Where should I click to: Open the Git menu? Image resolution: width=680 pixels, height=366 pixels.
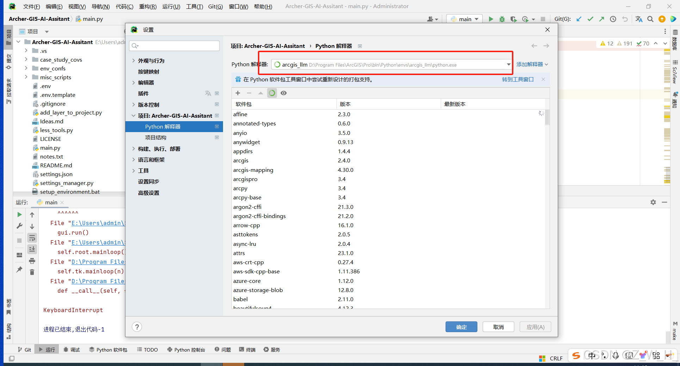[x=215, y=6]
